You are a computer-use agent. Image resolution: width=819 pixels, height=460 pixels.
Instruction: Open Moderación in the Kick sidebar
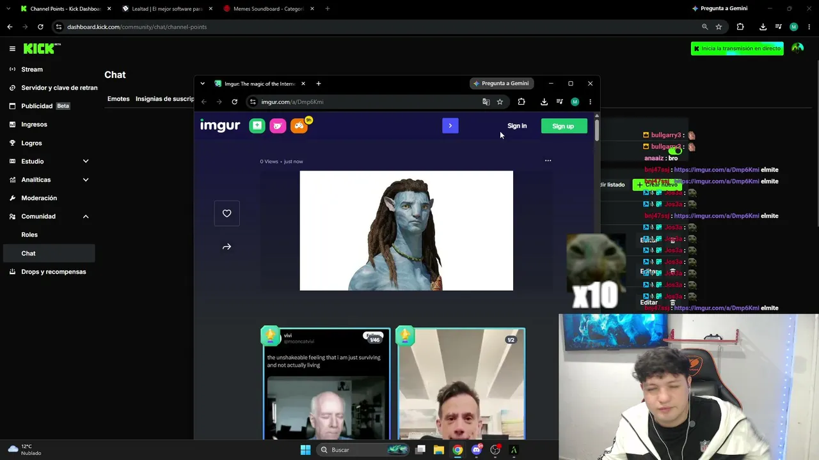tap(39, 198)
